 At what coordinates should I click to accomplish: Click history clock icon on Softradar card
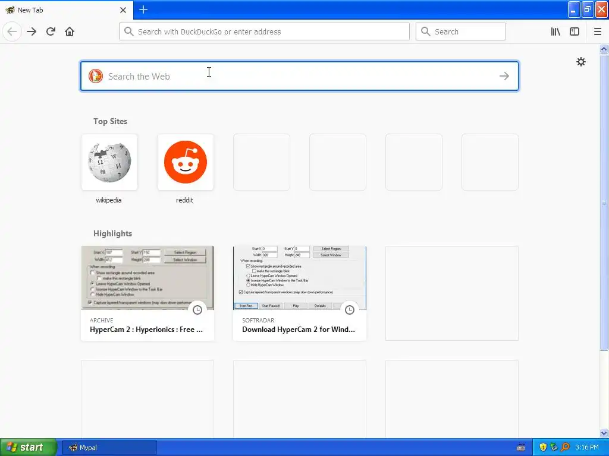pos(350,309)
